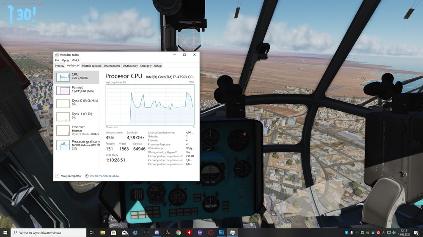
Task: Switch to the Uruchamianie tab
Action: (112, 66)
